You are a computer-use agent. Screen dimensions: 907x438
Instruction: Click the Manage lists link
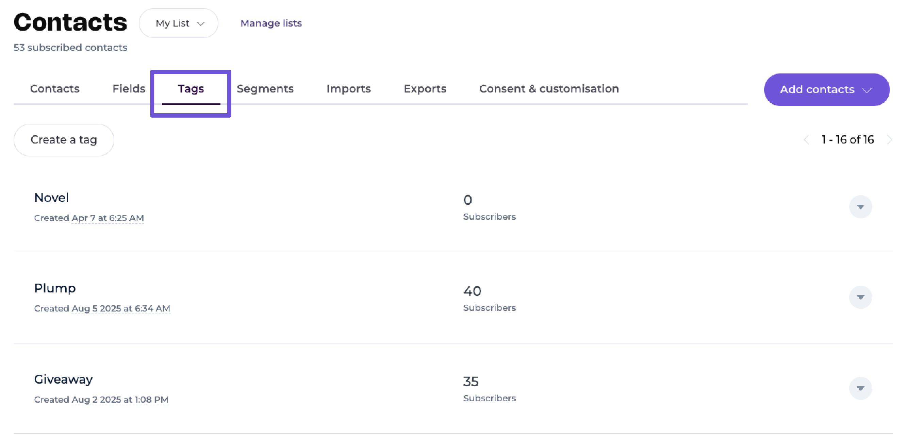point(271,23)
